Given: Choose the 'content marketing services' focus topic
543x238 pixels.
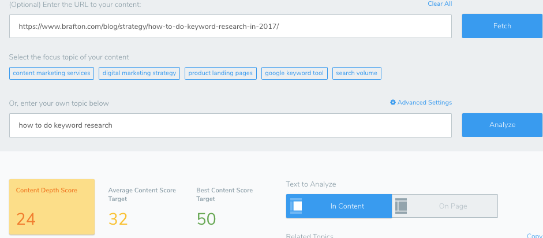Looking at the screenshot, I should 51,73.
